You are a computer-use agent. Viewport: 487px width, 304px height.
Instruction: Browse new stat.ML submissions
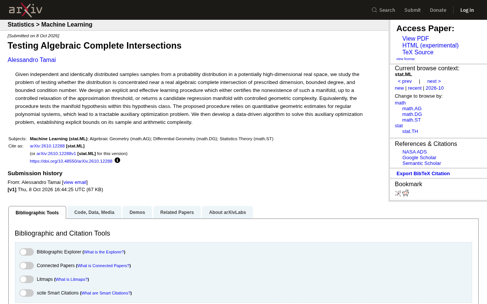[399, 88]
